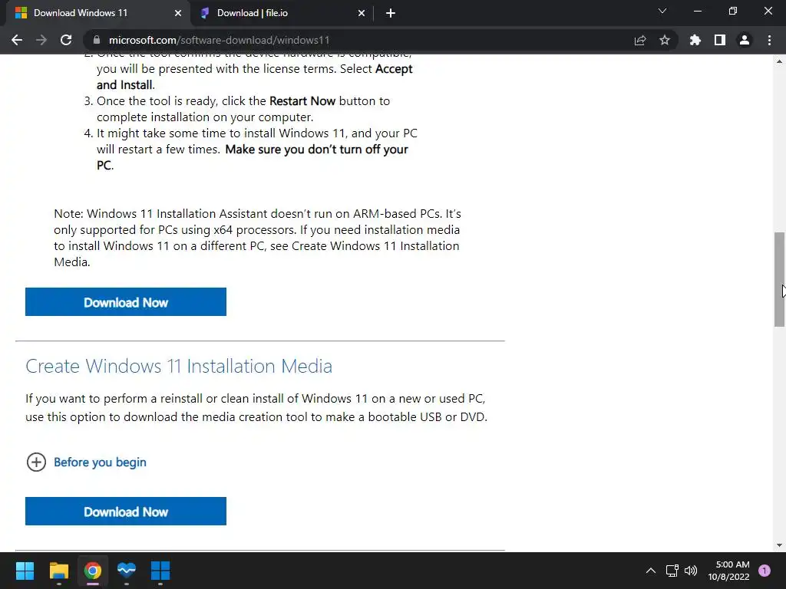Image resolution: width=786 pixels, height=589 pixels.
Task: Click Download Now under Installation Assistant
Action: (126, 302)
